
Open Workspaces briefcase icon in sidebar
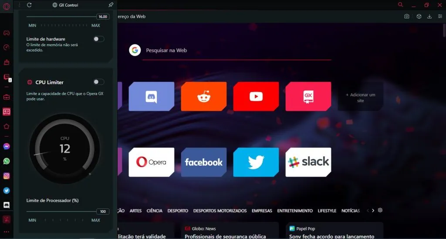tap(7, 97)
